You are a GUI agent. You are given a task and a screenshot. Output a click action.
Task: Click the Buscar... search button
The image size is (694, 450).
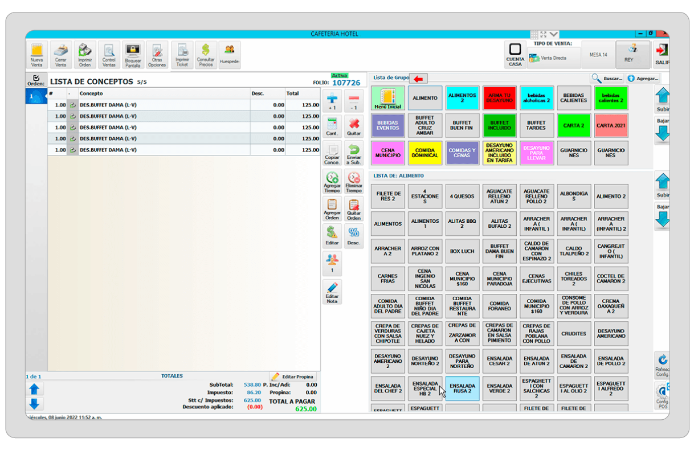click(x=607, y=79)
